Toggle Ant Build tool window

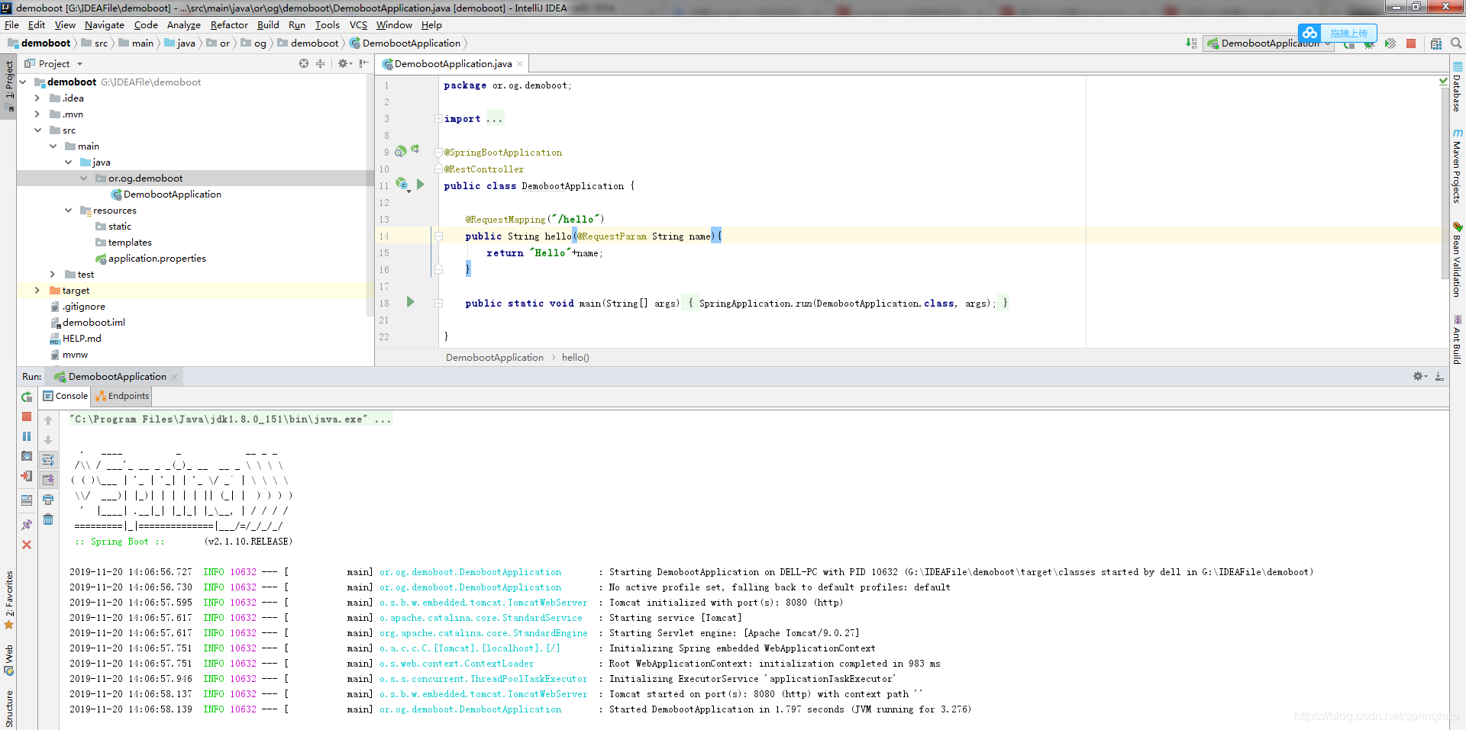click(x=1457, y=339)
